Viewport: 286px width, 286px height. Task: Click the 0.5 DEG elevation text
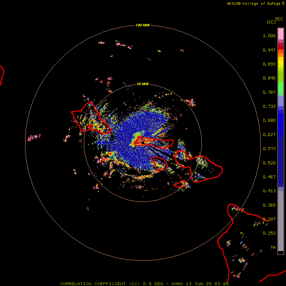point(153,284)
